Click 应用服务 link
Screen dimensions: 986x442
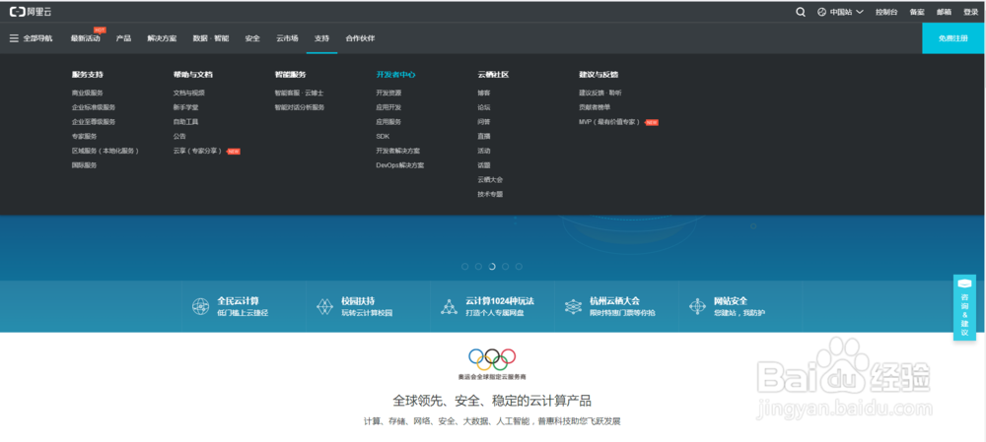[388, 122]
